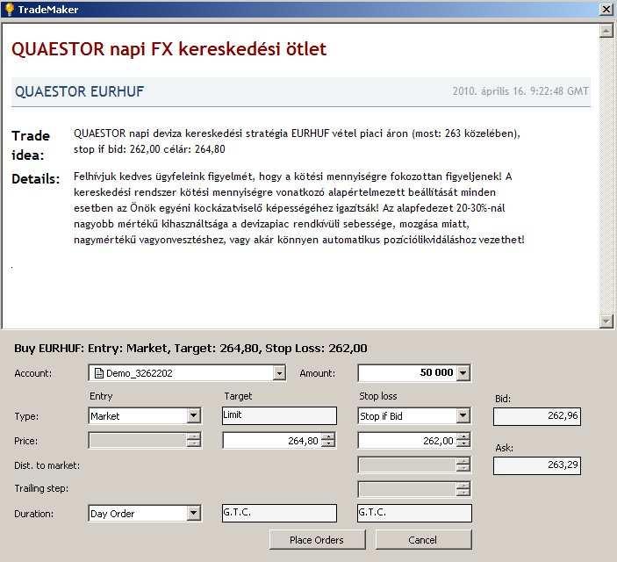Decrease the Target price with down arrow
The height and width of the screenshot is (562, 617).
[328, 443]
